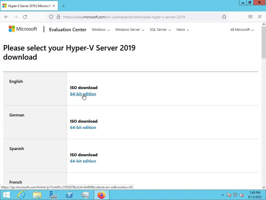Image resolution: width=266 pixels, height=200 pixels.
Task: Open the clock showing 7:49 PM
Action: pyautogui.click(x=255, y=195)
